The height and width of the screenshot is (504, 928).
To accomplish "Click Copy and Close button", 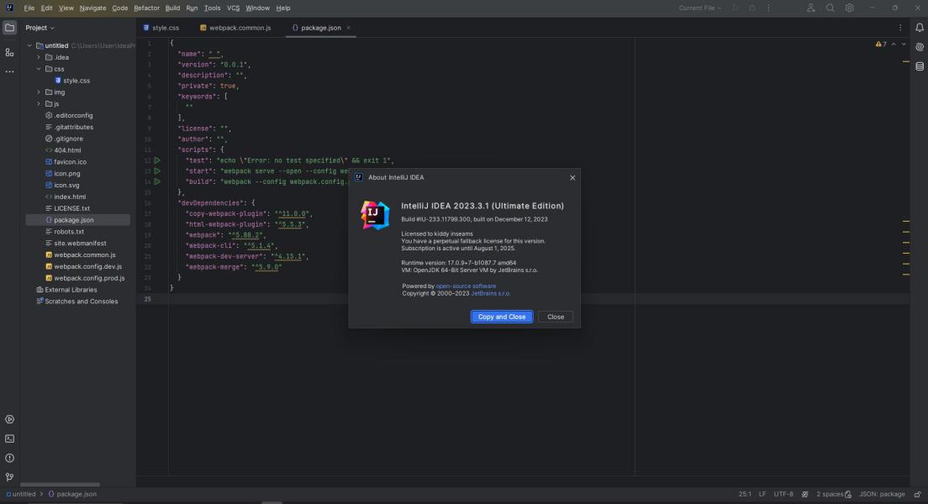I will click(502, 317).
